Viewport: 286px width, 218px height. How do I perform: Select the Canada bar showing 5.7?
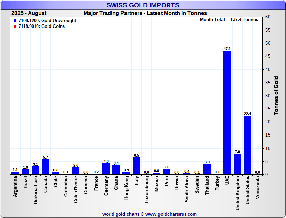(x=45, y=167)
